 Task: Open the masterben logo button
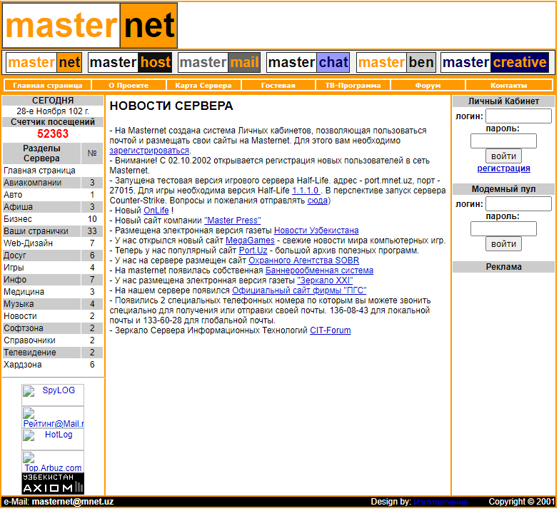coord(396,63)
